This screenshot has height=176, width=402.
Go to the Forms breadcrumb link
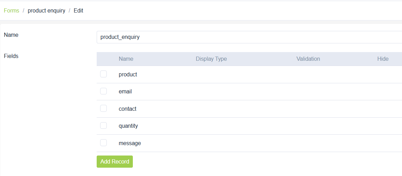click(11, 10)
